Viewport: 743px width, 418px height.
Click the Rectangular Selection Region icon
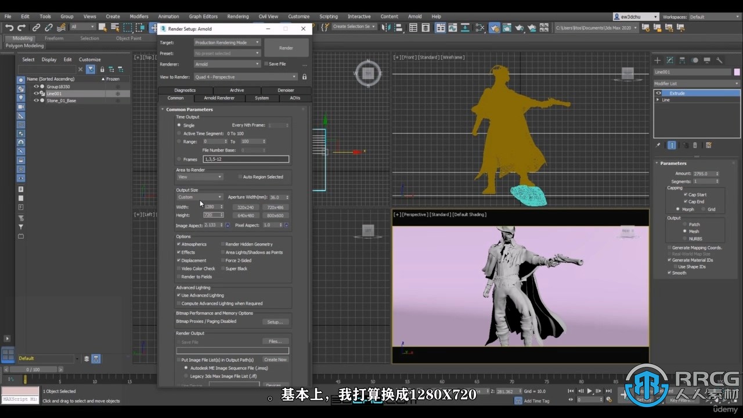[x=127, y=27]
